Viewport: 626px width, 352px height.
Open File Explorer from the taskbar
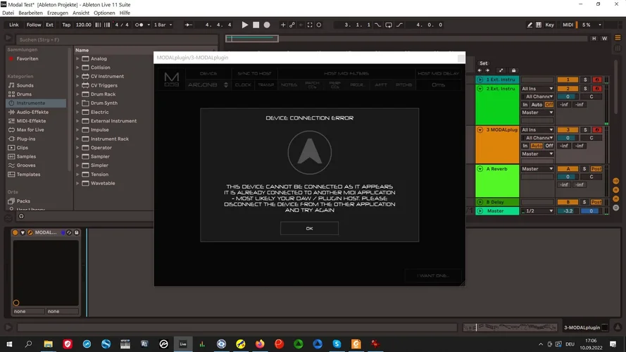point(49,344)
